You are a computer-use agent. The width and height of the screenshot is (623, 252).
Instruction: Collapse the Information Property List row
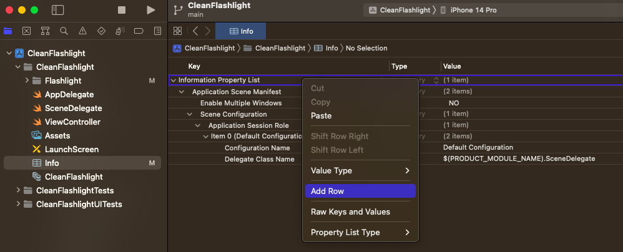174,80
